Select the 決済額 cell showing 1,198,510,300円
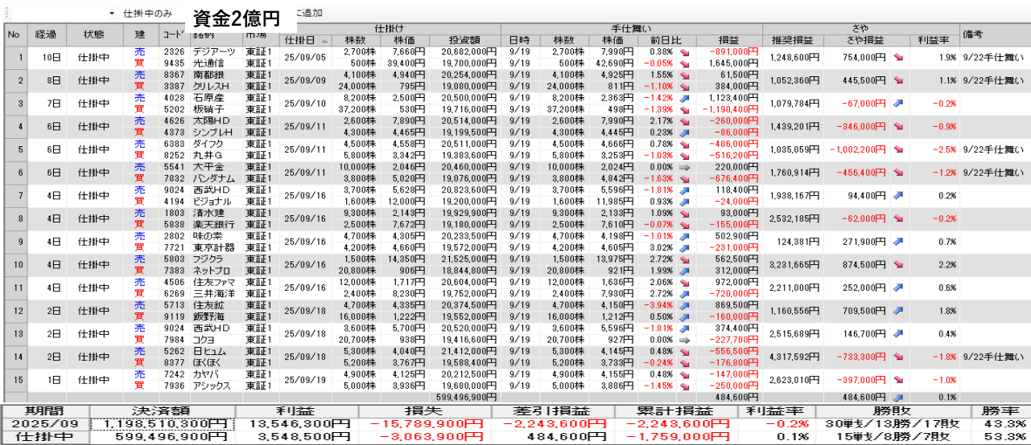The image size is (1031, 445). coord(160,424)
